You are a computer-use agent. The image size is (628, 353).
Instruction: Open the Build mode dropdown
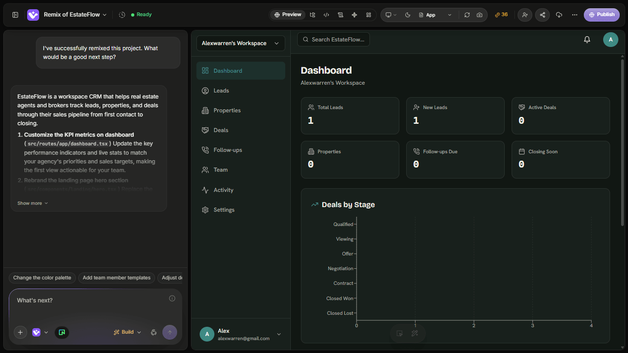pos(127,332)
